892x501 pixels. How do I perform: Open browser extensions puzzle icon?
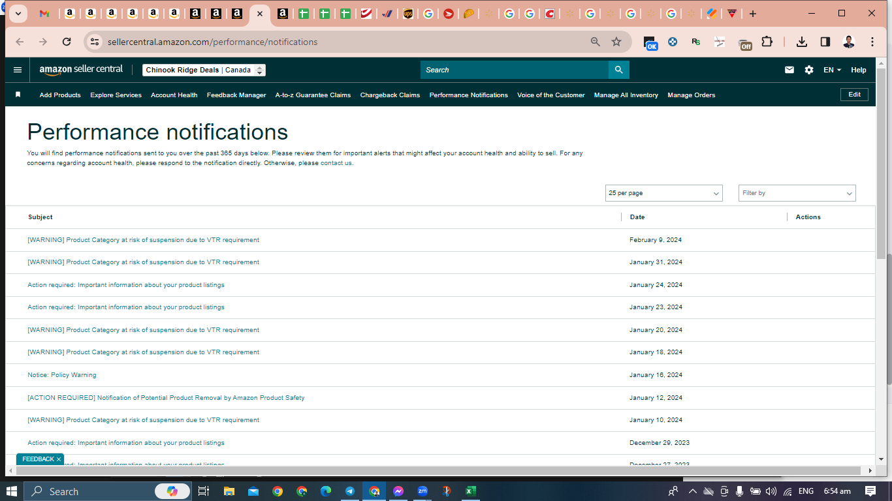tap(767, 42)
